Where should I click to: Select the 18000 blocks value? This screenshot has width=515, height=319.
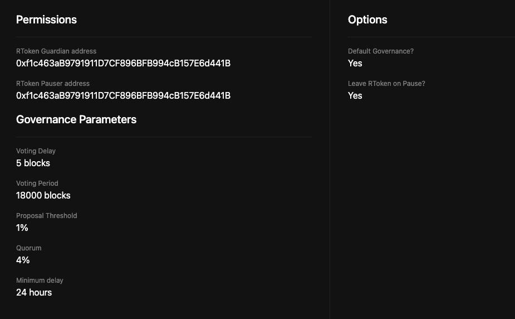(43, 195)
